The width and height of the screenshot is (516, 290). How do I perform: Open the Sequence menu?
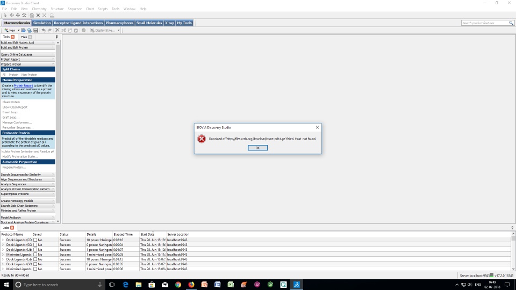75,9
